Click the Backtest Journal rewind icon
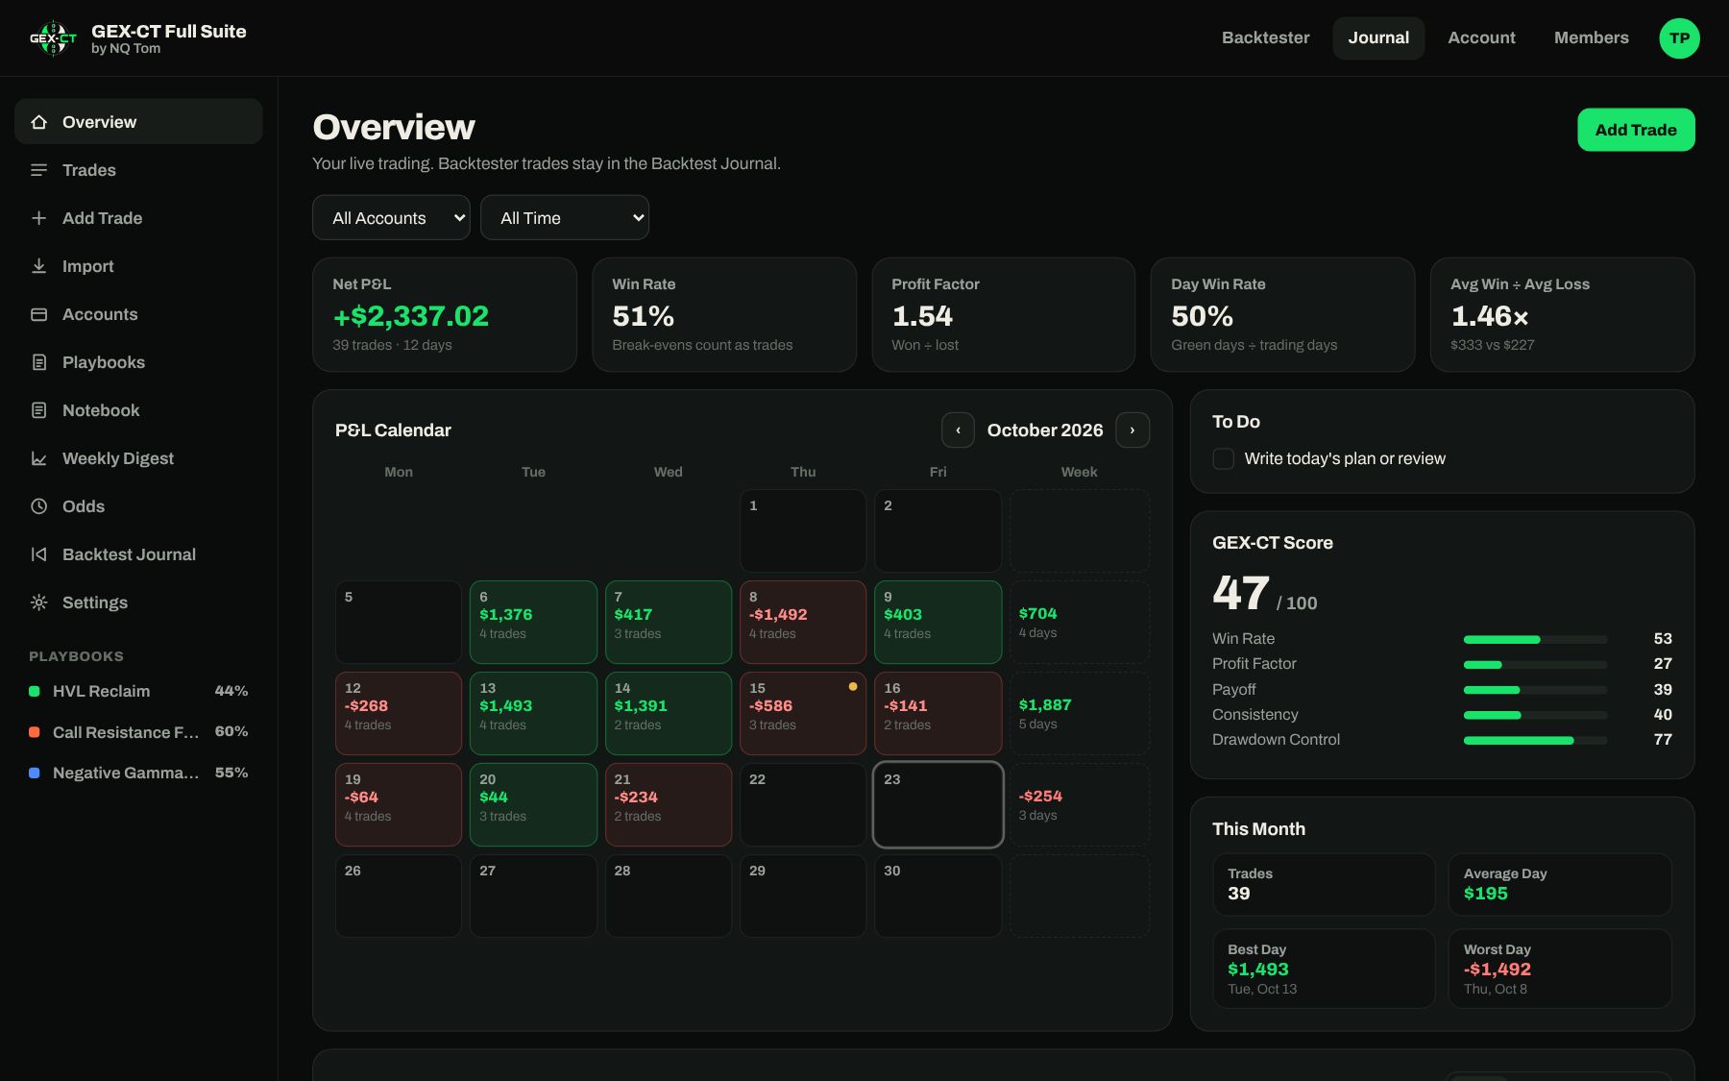Viewport: 1729px width, 1081px height. (39, 554)
